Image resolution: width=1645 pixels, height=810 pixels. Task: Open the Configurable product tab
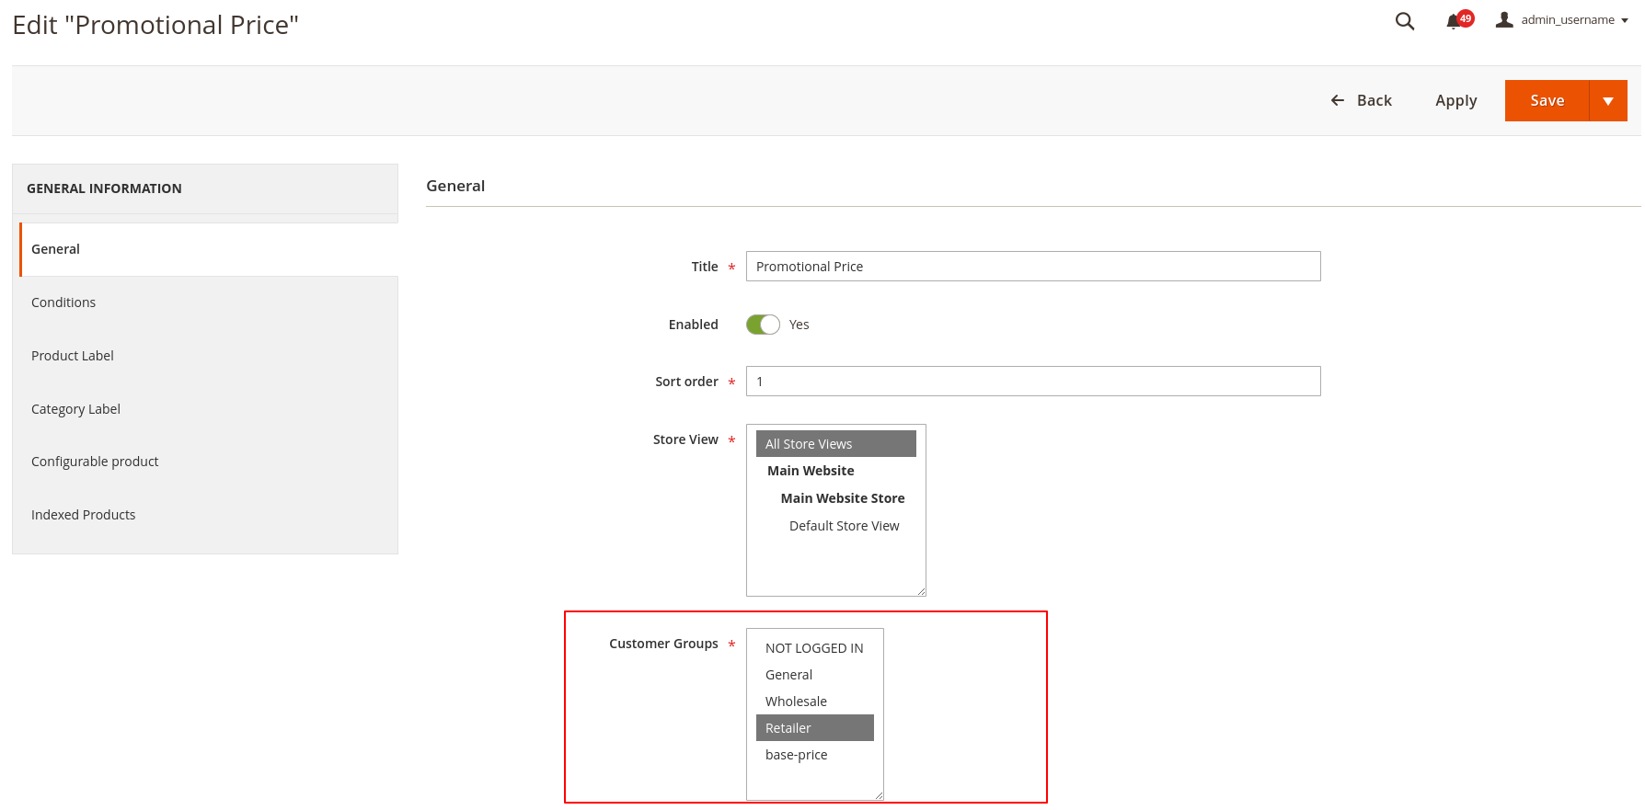pyautogui.click(x=95, y=462)
